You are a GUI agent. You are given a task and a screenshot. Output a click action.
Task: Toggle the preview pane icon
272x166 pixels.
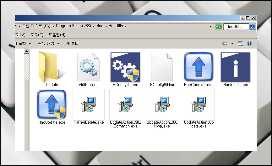coord(240,44)
